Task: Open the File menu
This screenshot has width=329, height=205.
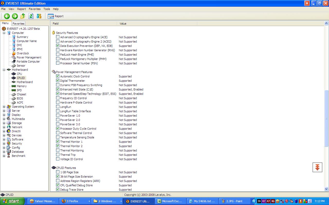Action: click(x=3, y=9)
